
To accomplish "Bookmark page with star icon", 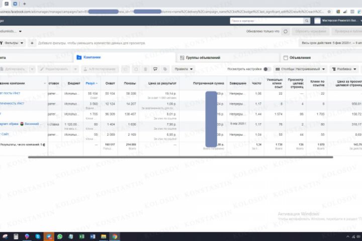I will pyautogui.click(x=329, y=12).
